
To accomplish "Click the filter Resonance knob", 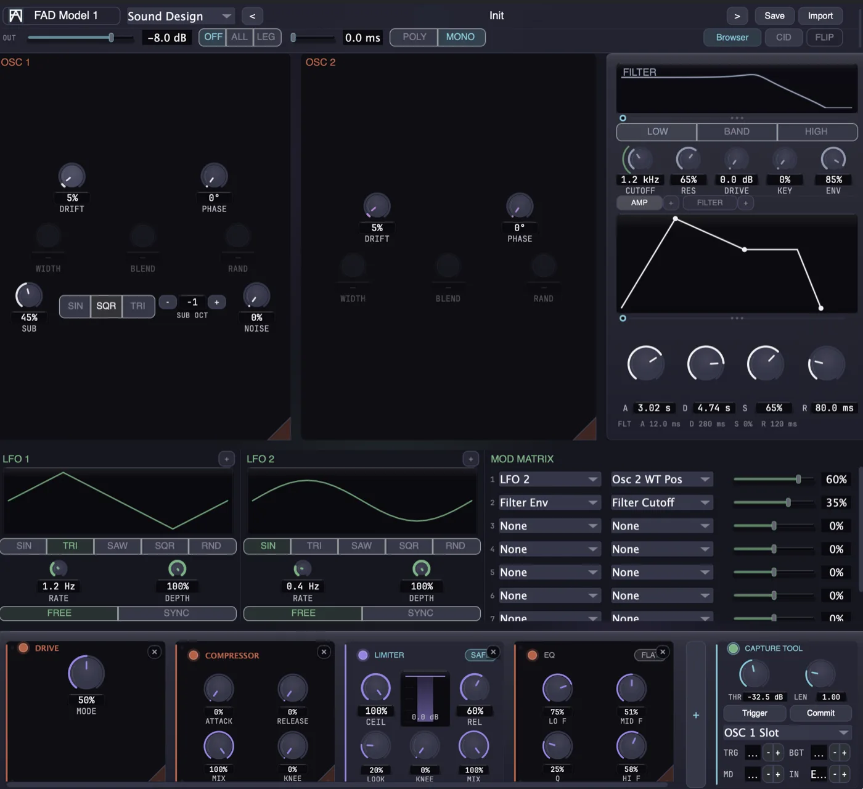I will point(688,159).
